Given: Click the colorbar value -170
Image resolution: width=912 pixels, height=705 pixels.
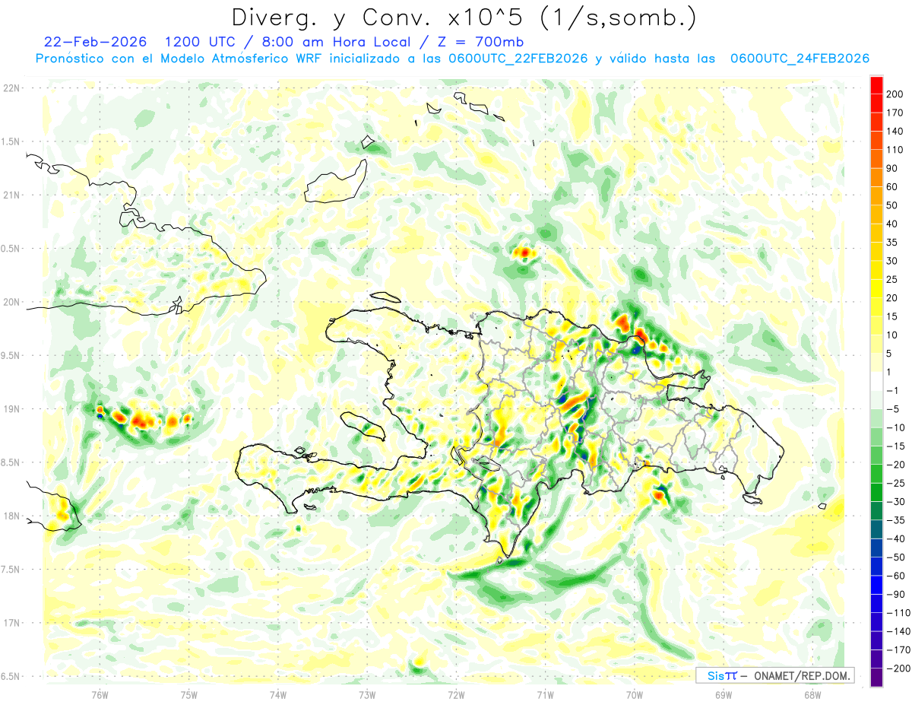Looking at the screenshot, I should pos(898,649).
